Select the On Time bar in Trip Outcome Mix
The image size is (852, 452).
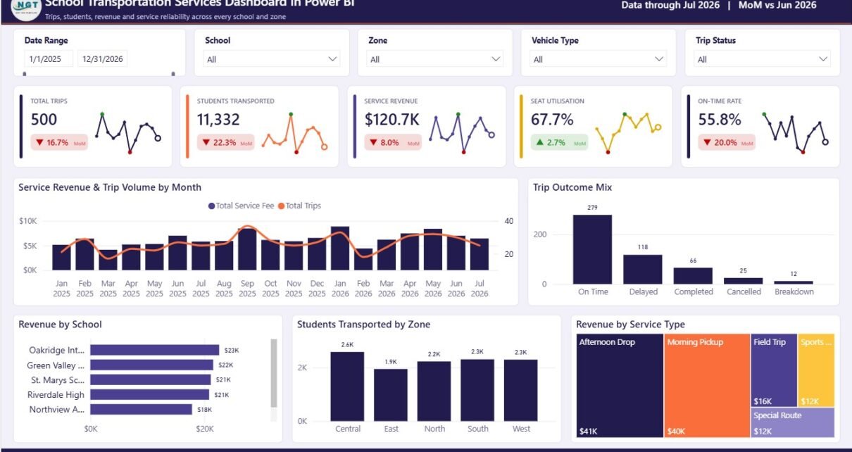592,249
